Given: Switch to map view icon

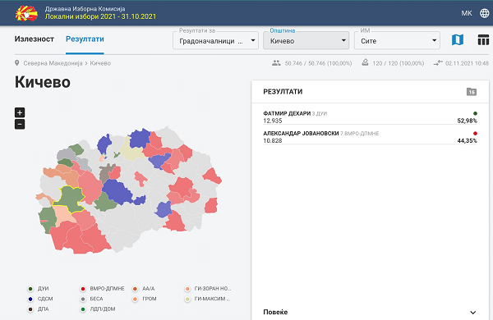Looking at the screenshot, I should click(458, 40).
